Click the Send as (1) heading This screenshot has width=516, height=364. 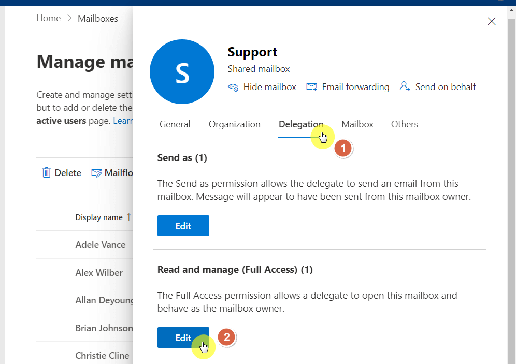tap(182, 158)
